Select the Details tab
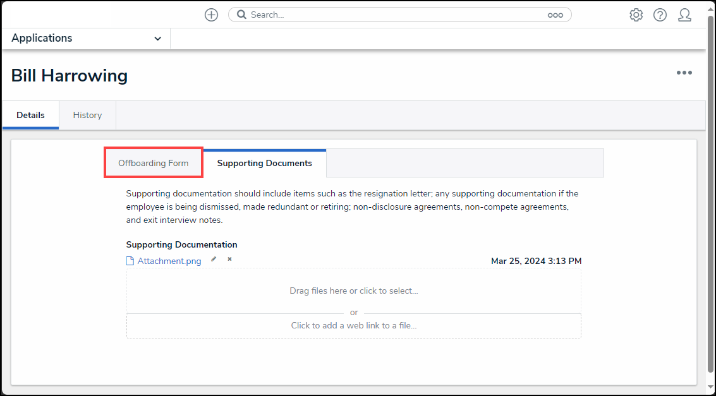The width and height of the screenshot is (716, 396). tap(30, 115)
